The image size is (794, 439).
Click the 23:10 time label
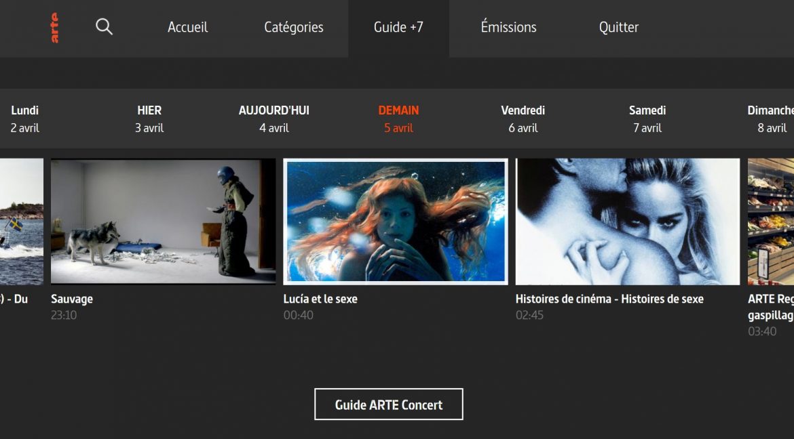coord(64,315)
